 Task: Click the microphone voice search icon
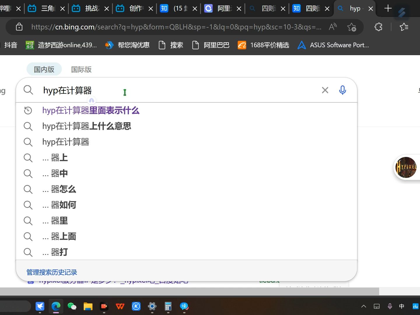coord(342,90)
